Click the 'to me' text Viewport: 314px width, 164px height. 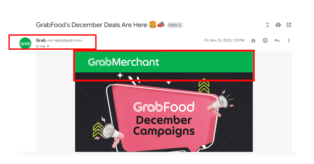41,46
